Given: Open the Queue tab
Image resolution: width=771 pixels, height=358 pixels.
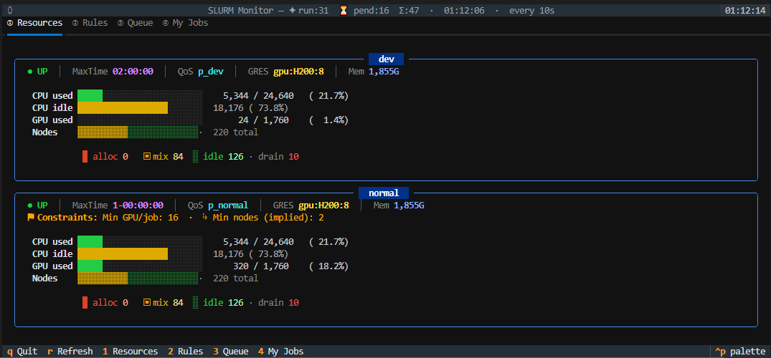Looking at the screenshot, I should [136, 23].
